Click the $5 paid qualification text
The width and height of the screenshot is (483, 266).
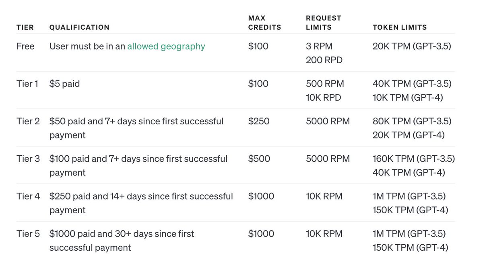(x=64, y=84)
